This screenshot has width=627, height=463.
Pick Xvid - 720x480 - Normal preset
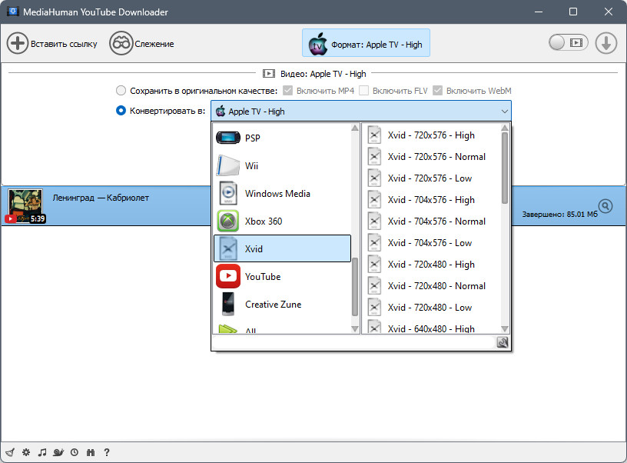(432, 286)
